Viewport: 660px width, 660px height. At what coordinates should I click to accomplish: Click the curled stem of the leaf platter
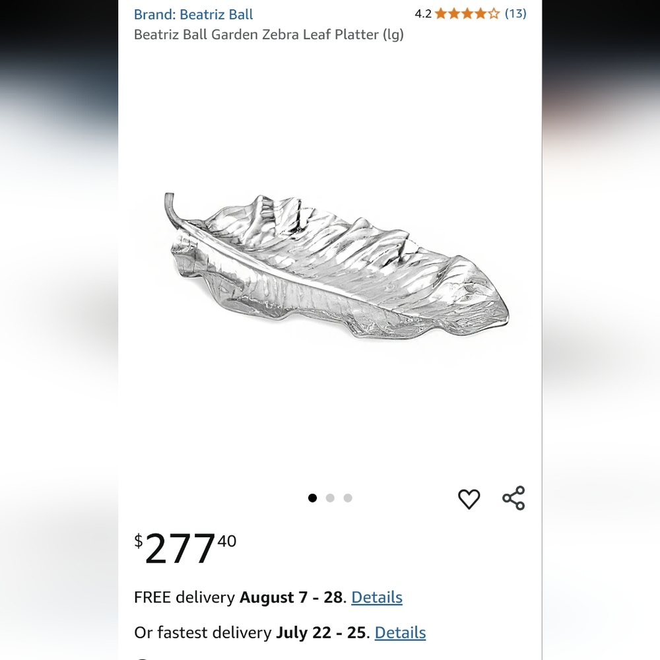[170, 209]
